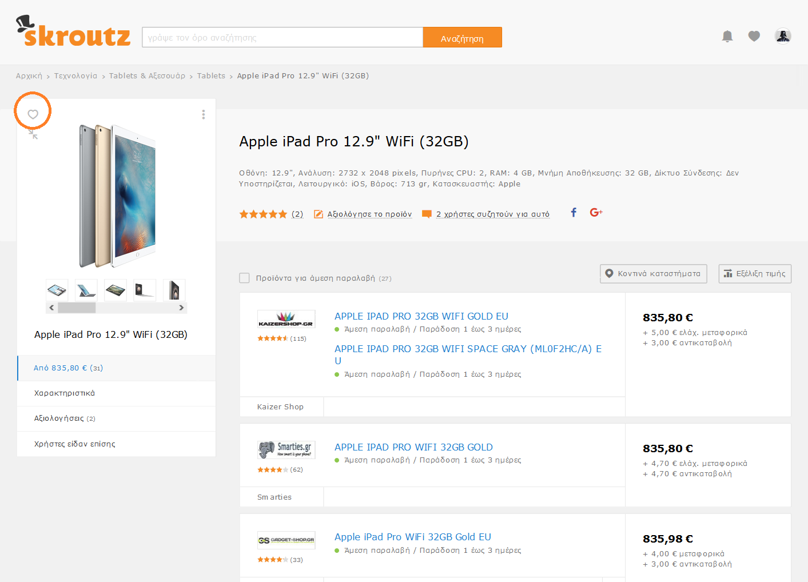The image size is (808, 582).
Task: Click Gadget-Shop price 835,98 €
Action: tap(668, 539)
